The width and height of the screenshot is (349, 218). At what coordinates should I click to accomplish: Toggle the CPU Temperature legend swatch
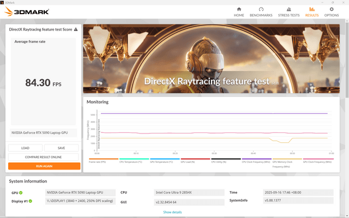(134, 159)
